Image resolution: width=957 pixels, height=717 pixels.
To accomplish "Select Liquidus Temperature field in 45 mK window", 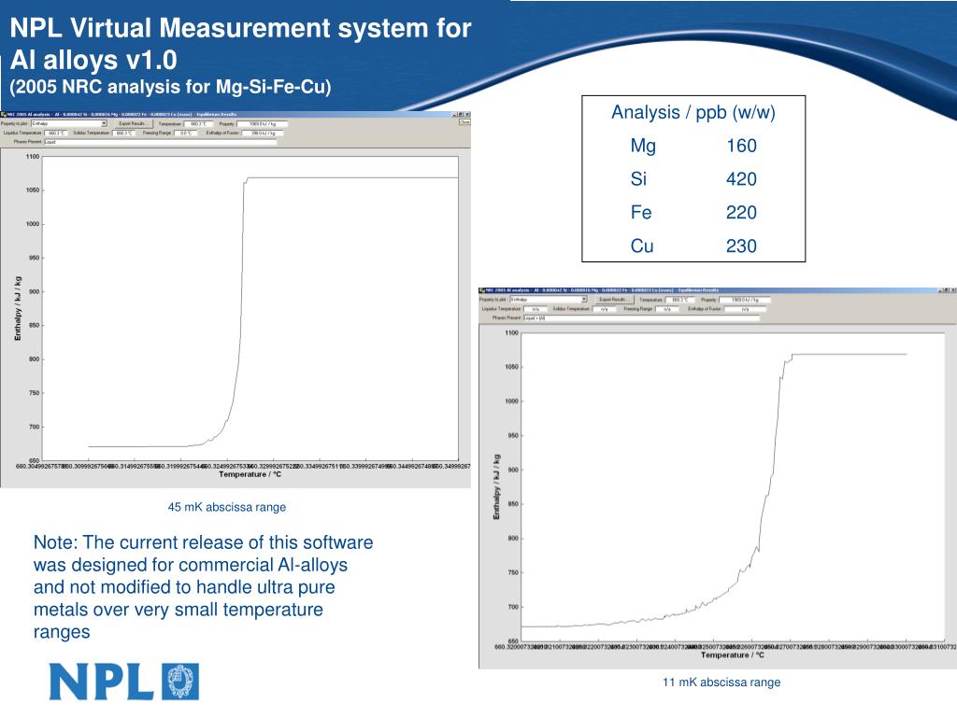I will click(55, 133).
